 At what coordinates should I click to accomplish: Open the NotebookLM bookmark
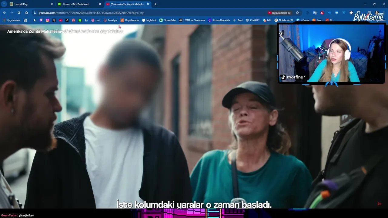click(284, 20)
